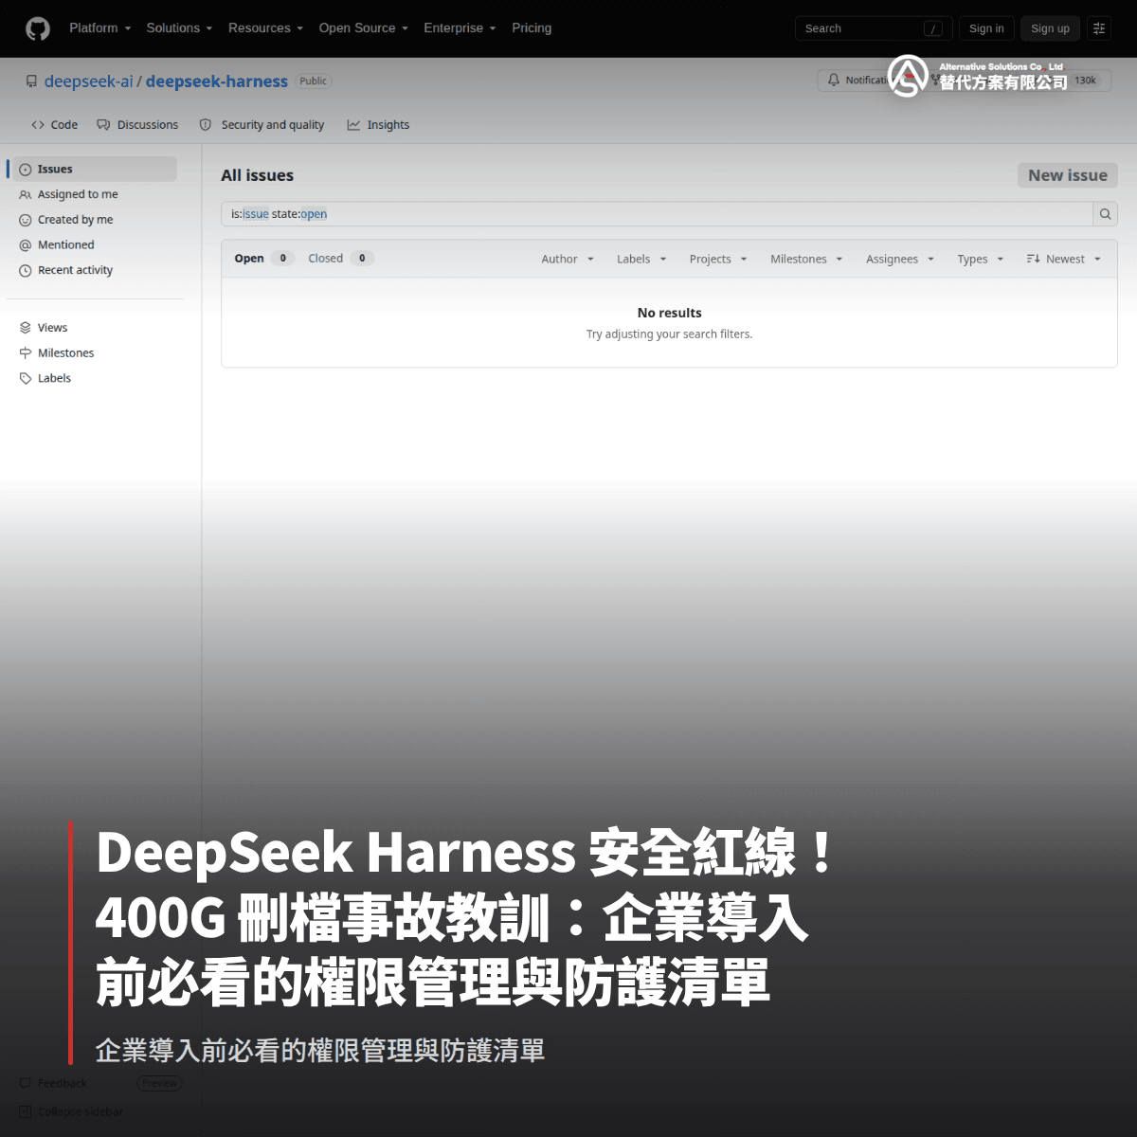Viewport: 1137px width, 1137px height.
Task: Click the magnifier search button
Action: tap(1105, 214)
